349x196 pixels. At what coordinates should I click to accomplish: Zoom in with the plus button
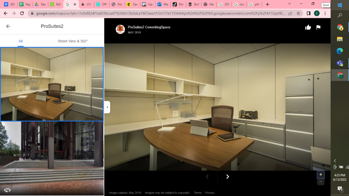(x=321, y=175)
